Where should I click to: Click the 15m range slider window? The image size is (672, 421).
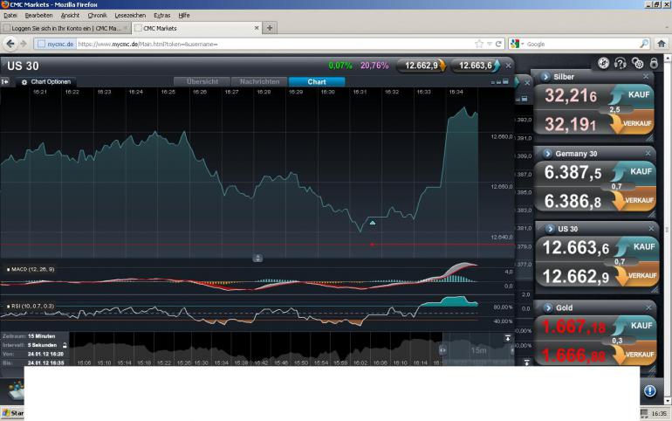coord(478,350)
